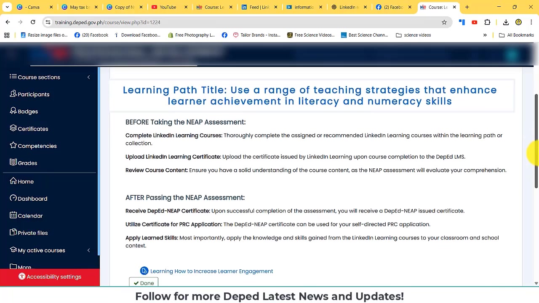Open Tailor Brands Instagram bookmark
Viewport: 539px width, 303px height.
256,35
